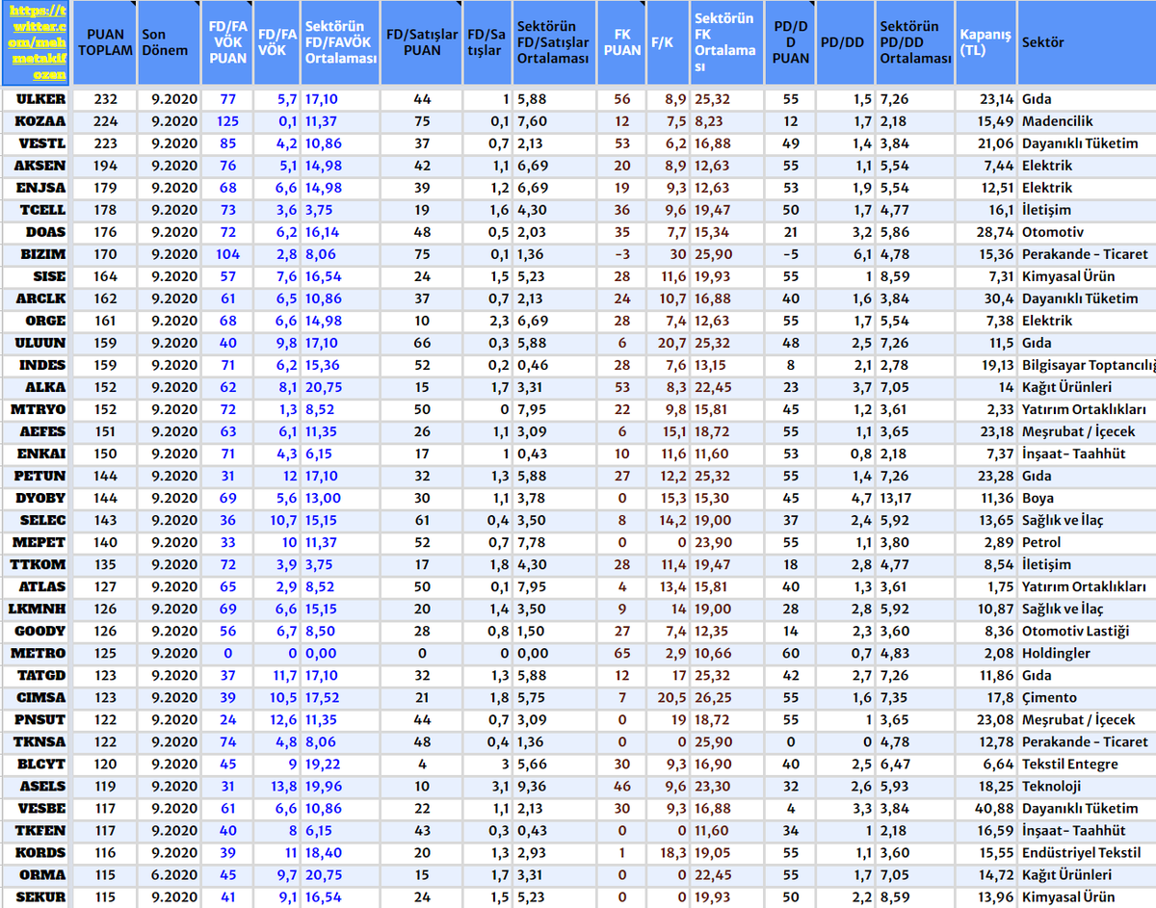
Task: Select the AKSEN ticker cell
Action: tap(37, 166)
